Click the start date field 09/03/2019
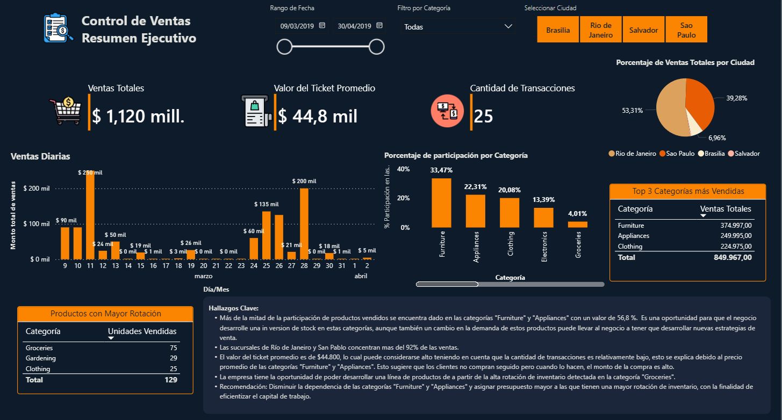 pos(296,26)
